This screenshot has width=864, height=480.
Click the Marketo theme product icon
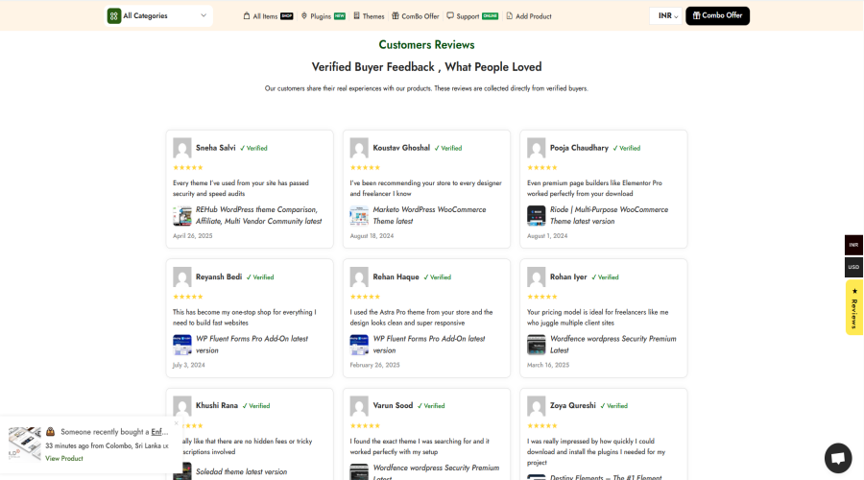pyautogui.click(x=359, y=216)
